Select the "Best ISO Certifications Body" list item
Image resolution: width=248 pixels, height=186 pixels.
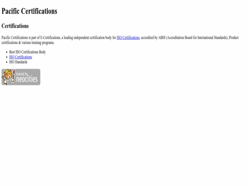28,52
